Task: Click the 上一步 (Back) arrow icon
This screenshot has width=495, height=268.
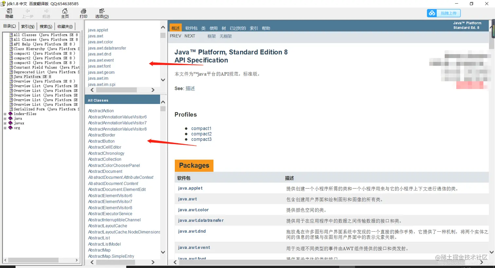Action: (x=27, y=11)
